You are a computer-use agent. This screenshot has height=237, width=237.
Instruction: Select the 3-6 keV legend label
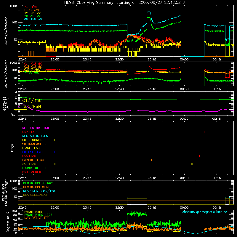[x=31, y=7]
